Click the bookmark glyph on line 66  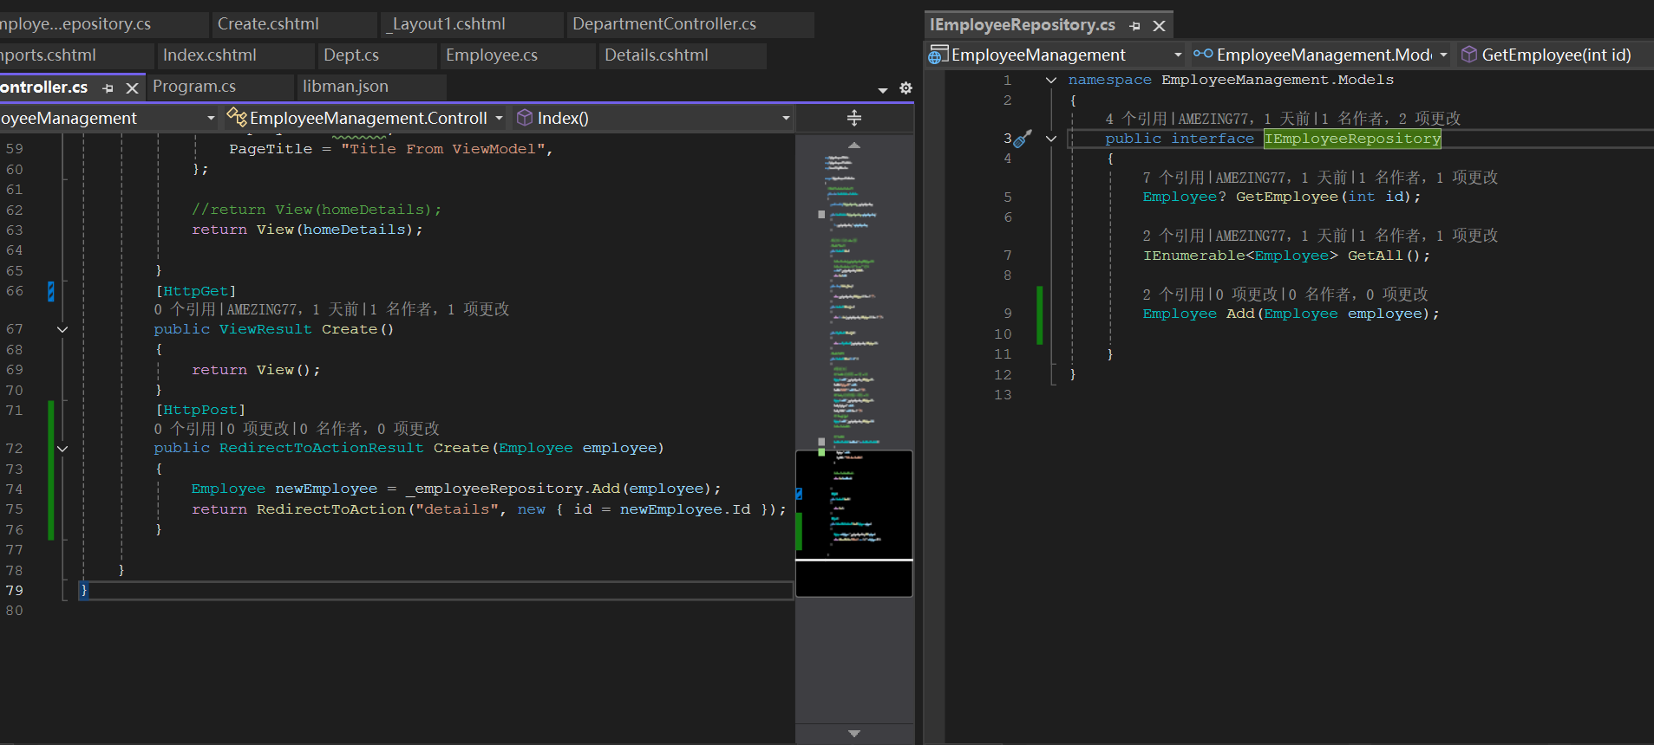tap(51, 292)
